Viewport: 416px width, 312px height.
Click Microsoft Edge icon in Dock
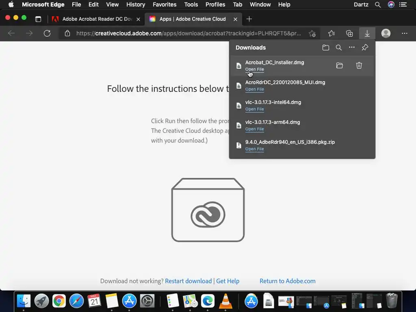click(x=208, y=301)
